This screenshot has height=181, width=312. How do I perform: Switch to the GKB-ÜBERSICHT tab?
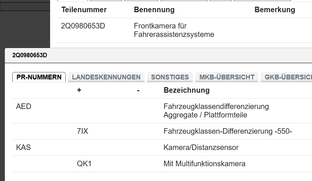pyautogui.click(x=286, y=77)
